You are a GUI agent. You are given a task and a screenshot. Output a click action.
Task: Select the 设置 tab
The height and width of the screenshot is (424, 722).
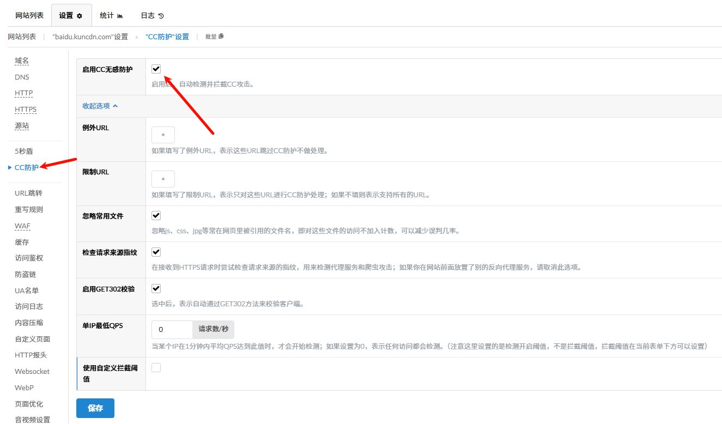(x=71, y=15)
